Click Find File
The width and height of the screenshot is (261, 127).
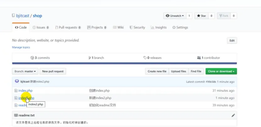pyautogui.click(x=196, y=71)
